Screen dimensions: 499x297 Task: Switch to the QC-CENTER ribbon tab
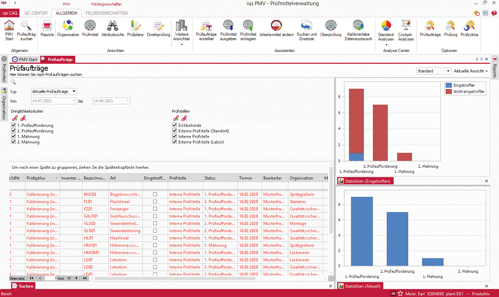tap(36, 13)
